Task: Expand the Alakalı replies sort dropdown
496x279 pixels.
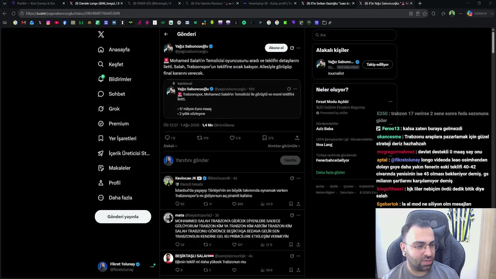Action: click(x=170, y=146)
